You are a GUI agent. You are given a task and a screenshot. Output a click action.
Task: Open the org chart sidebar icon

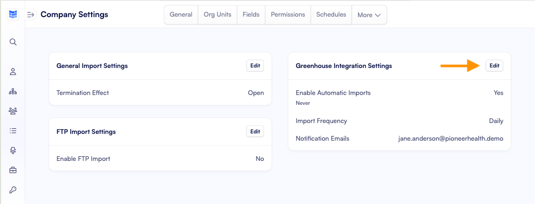[x=13, y=91]
